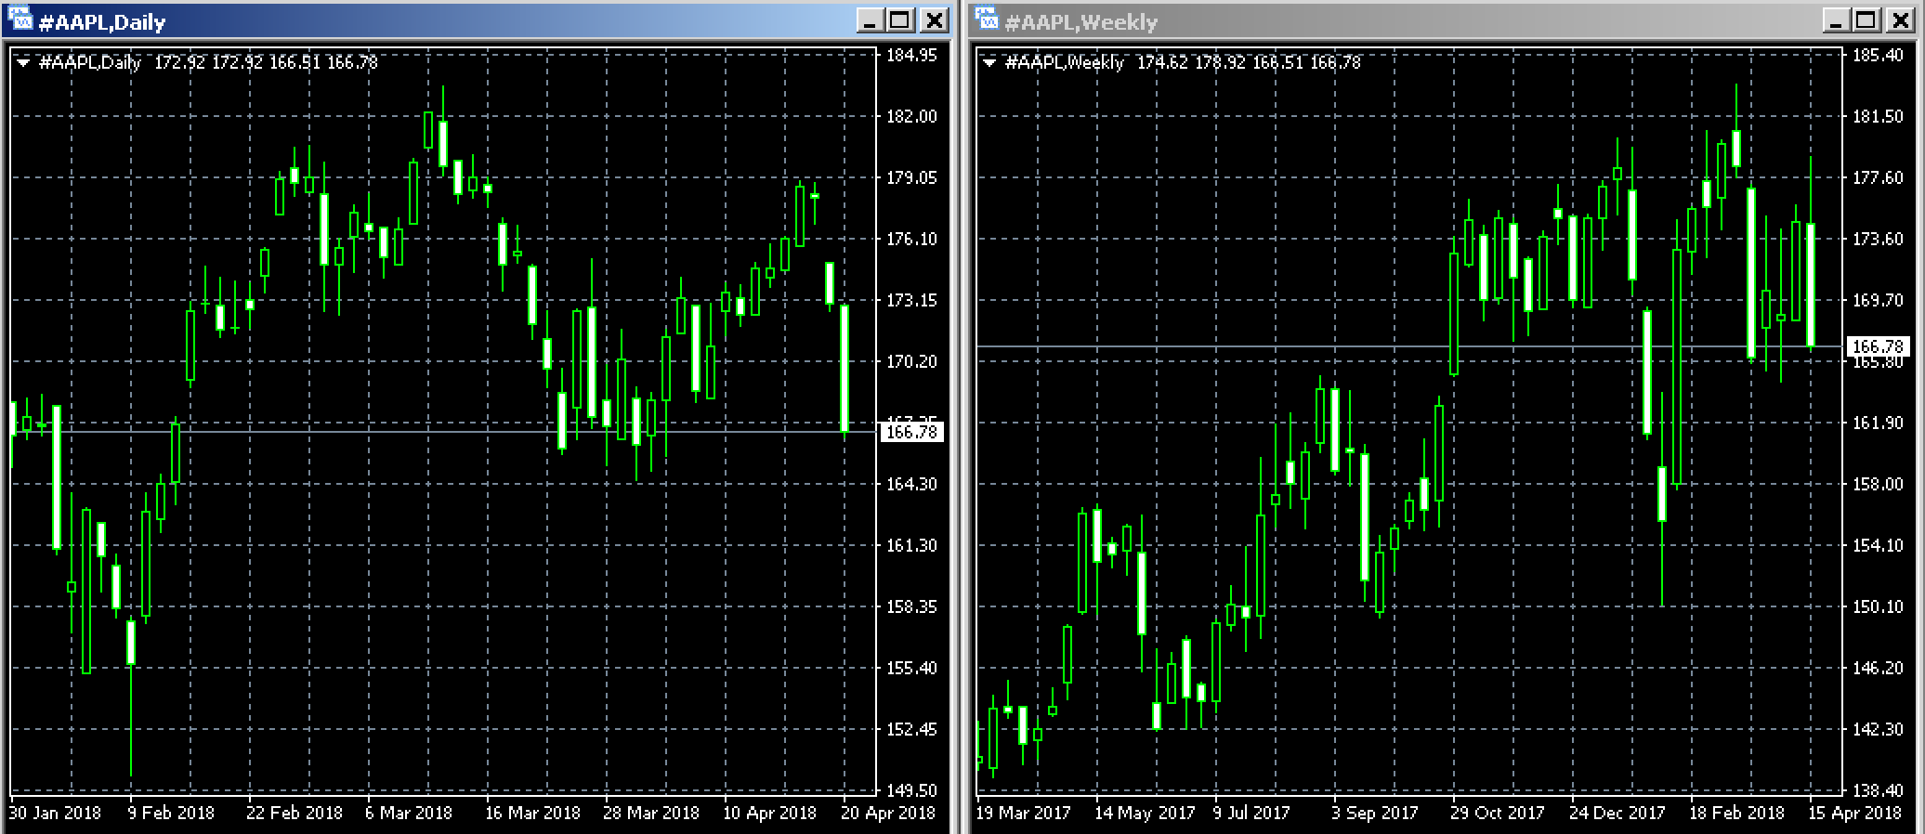
Task: Click the 173.15 price level on the Daily scale
Action: [911, 301]
